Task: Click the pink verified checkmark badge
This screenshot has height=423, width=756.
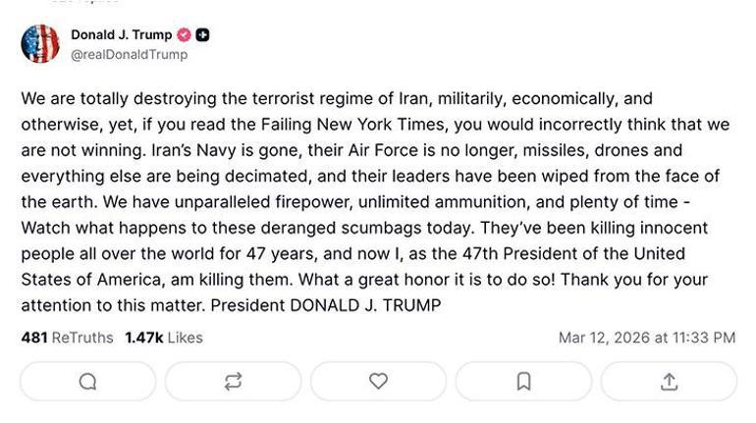Action: (x=184, y=35)
